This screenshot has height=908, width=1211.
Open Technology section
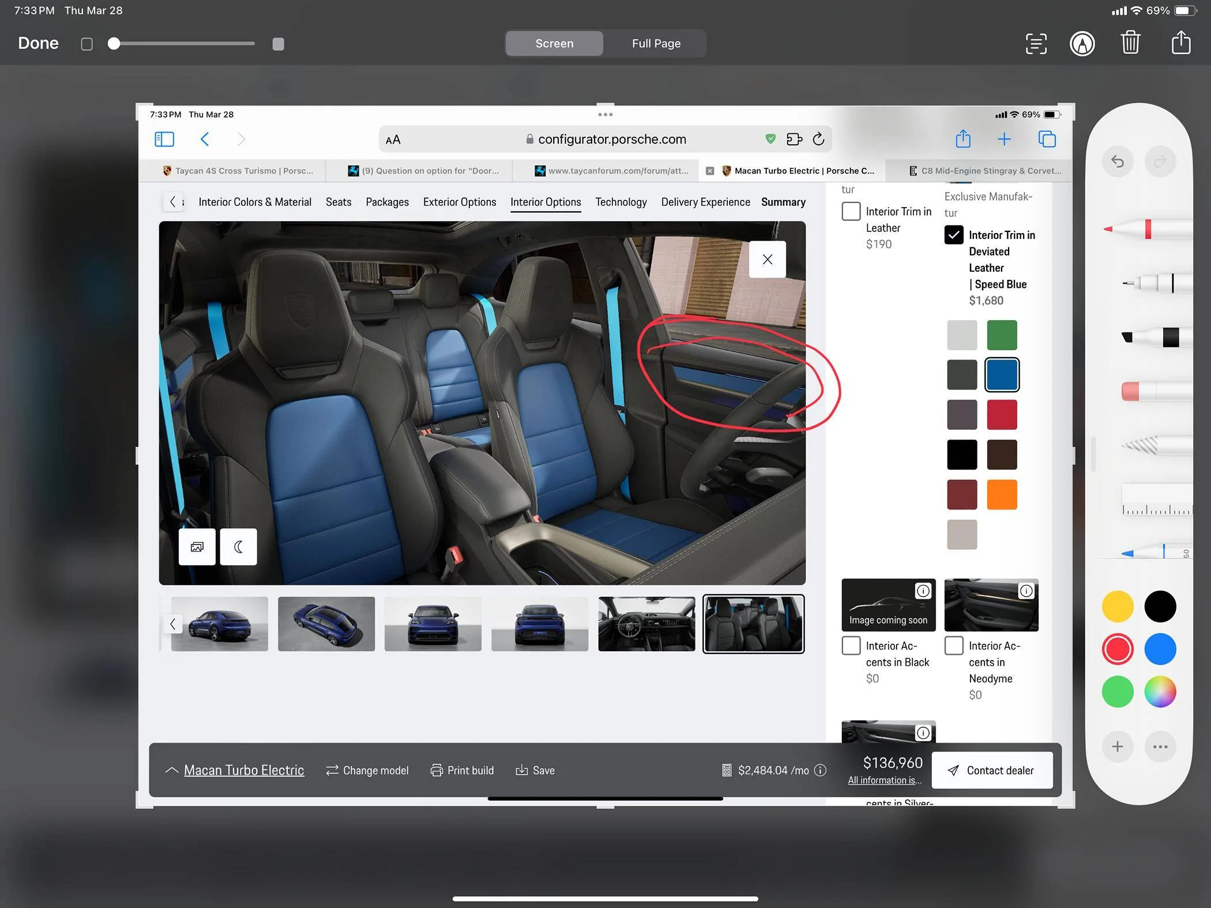(621, 202)
